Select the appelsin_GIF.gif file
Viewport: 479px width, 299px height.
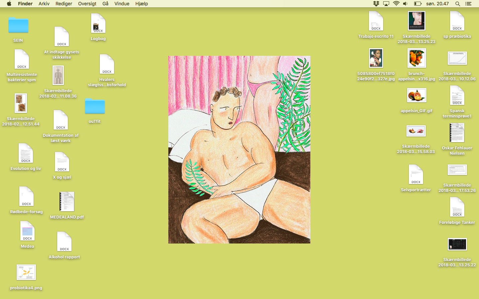click(416, 96)
